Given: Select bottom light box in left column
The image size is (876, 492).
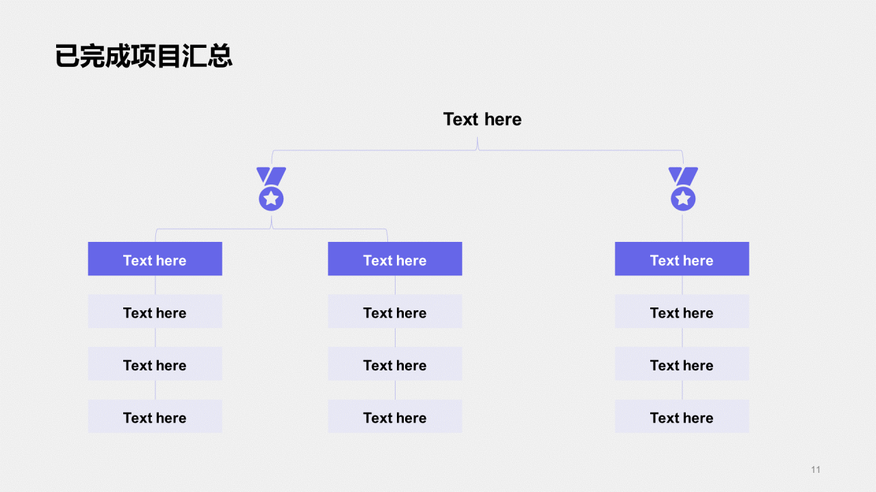Looking at the screenshot, I should pos(155,416).
